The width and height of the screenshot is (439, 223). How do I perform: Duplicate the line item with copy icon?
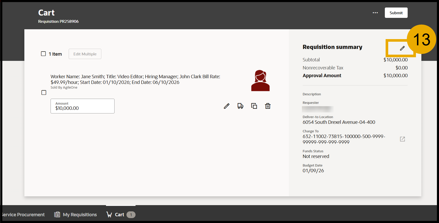254,106
